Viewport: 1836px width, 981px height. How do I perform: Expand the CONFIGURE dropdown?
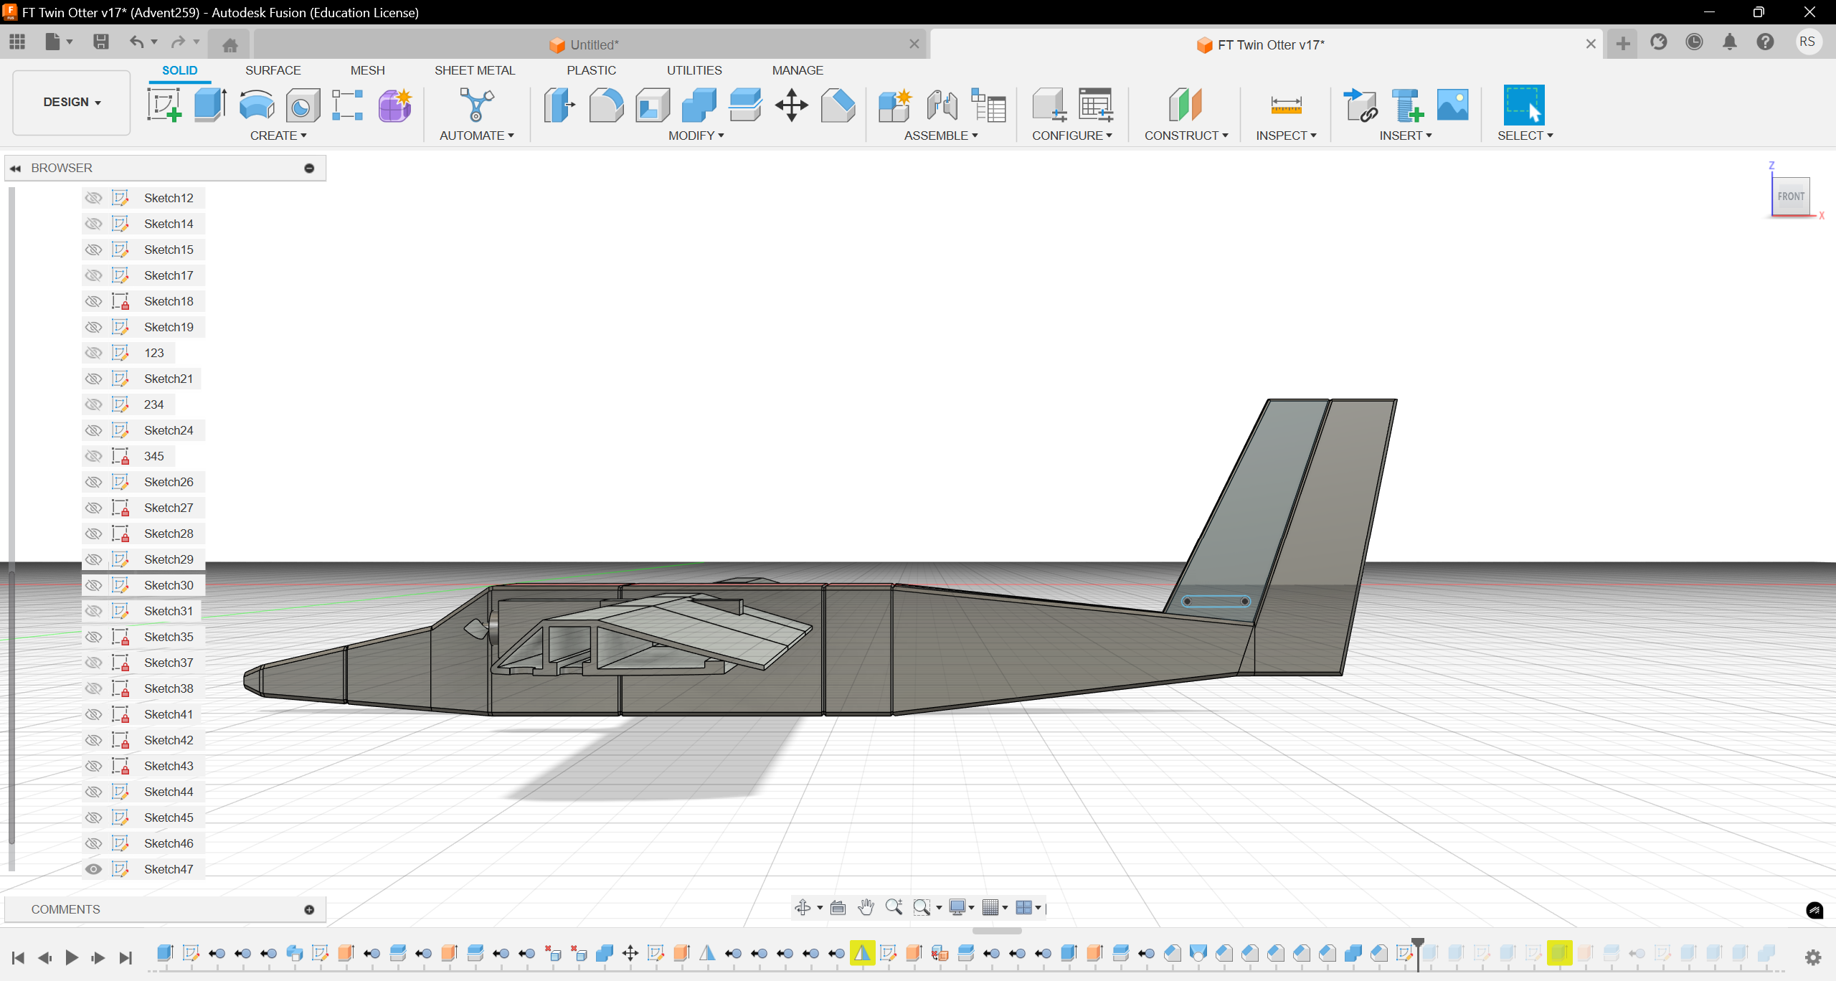pos(1072,136)
